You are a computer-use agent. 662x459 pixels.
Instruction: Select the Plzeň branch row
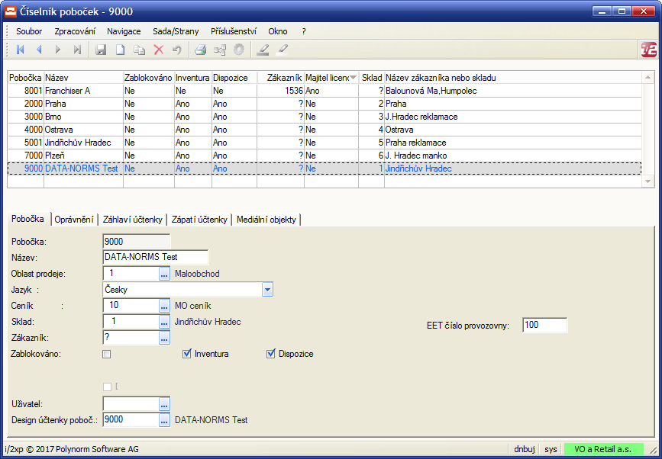tap(325, 156)
